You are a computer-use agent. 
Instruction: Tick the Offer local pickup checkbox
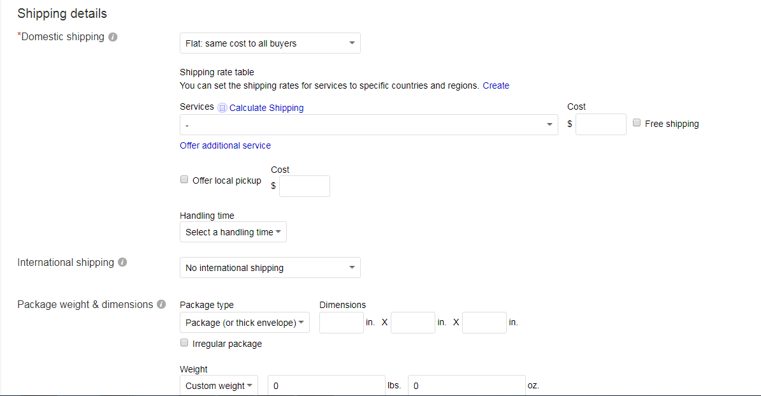[184, 180]
